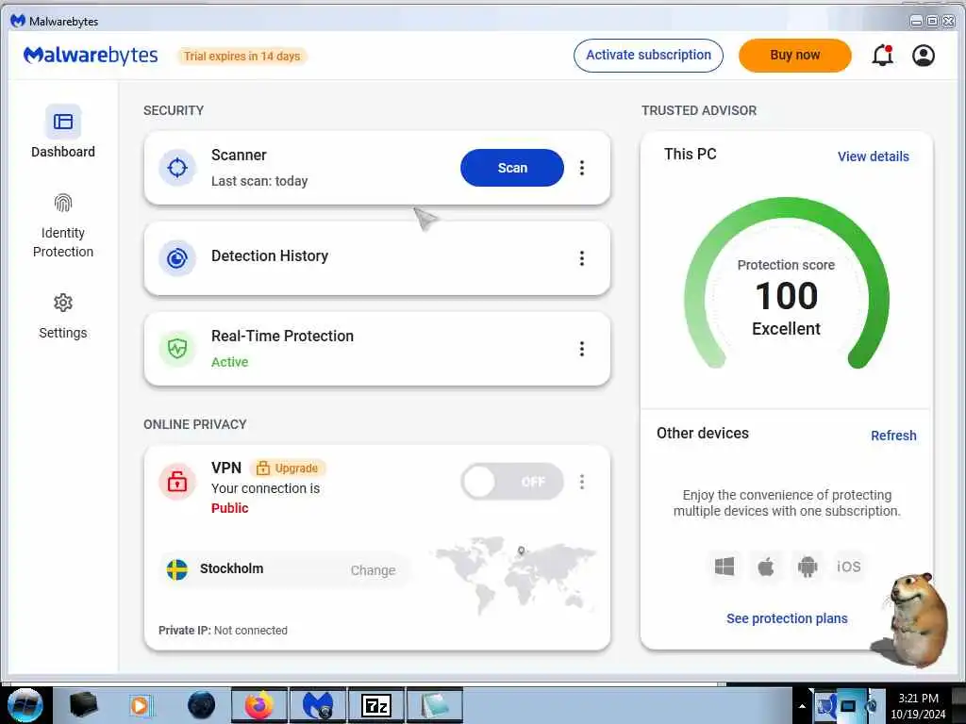This screenshot has height=724, width=966.
Task: Click the Trial expires in 14 days badge
Action: [x=242, y=56]
